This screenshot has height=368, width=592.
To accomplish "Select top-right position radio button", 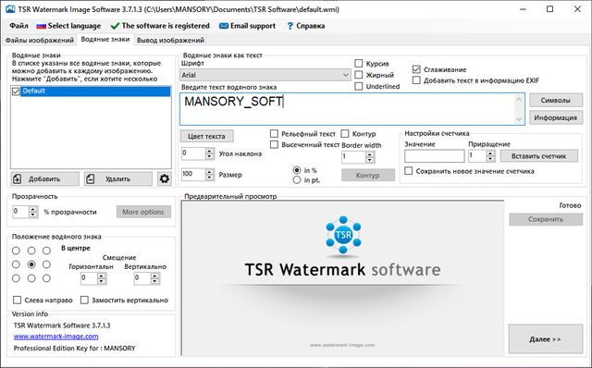I will [46, 251].
